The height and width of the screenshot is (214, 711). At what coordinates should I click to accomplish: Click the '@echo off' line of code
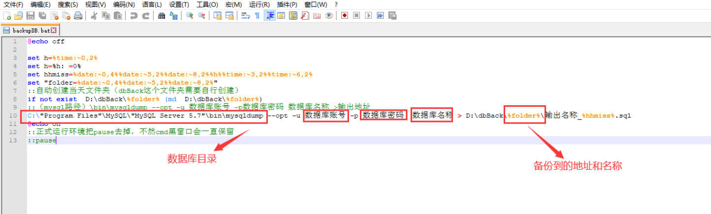click(x=46, y=41)
